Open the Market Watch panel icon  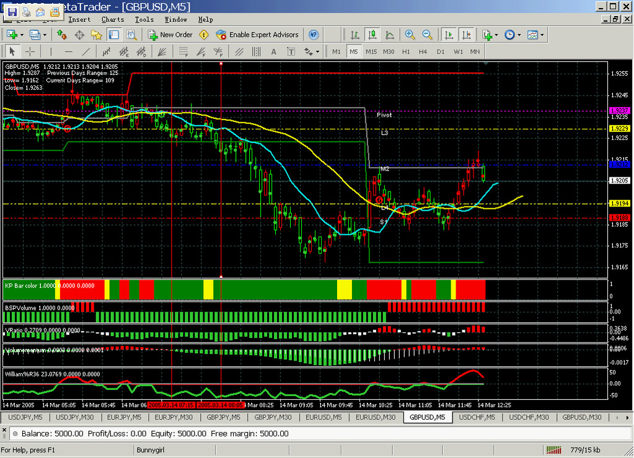[x=62, y=35]
